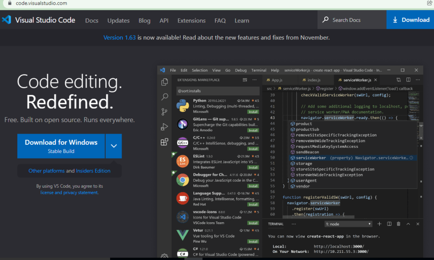Click the filter list icon in Extensions header
This screenshot has width=434, height=260.
(x=245, y=80)
